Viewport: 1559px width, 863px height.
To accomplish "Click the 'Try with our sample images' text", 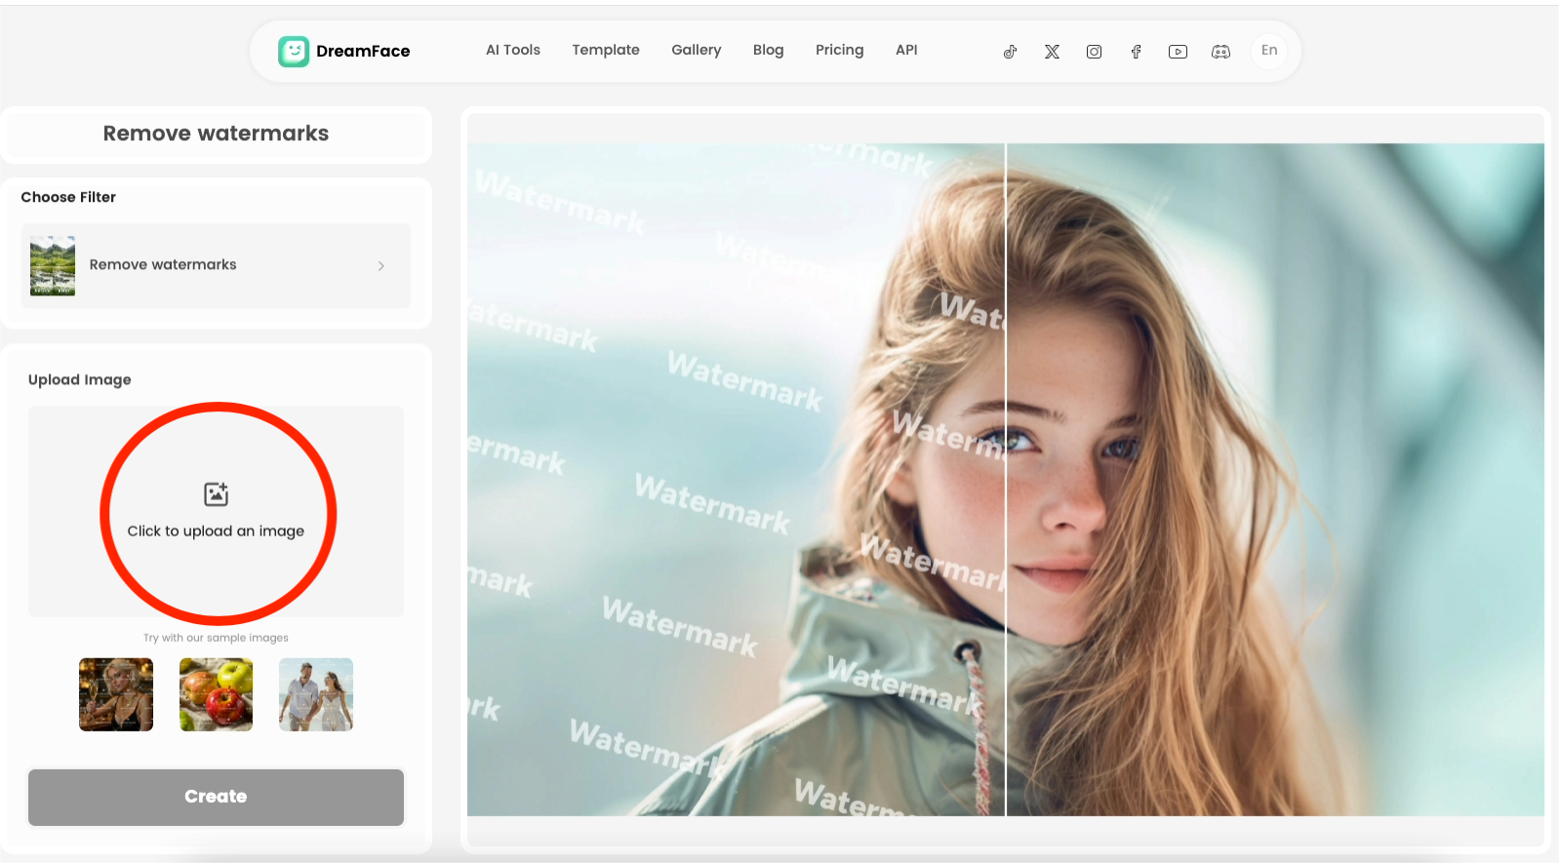I will tap(216, 638).
